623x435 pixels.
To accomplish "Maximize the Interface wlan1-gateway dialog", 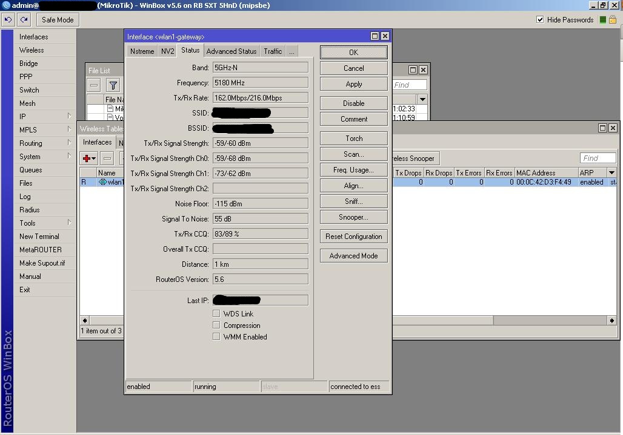I will click(x=375, y=36).
